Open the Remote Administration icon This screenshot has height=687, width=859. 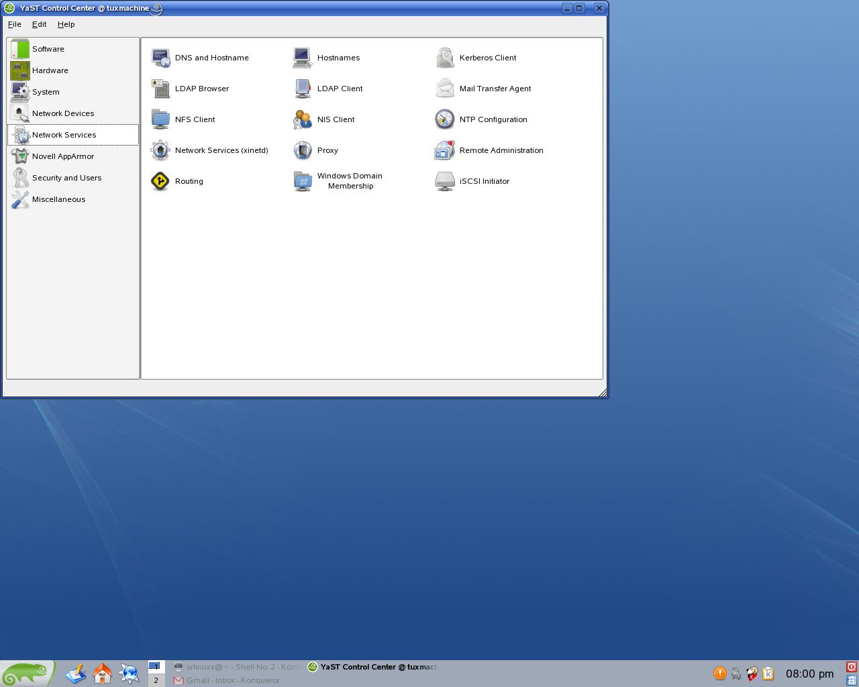point(445,150)
